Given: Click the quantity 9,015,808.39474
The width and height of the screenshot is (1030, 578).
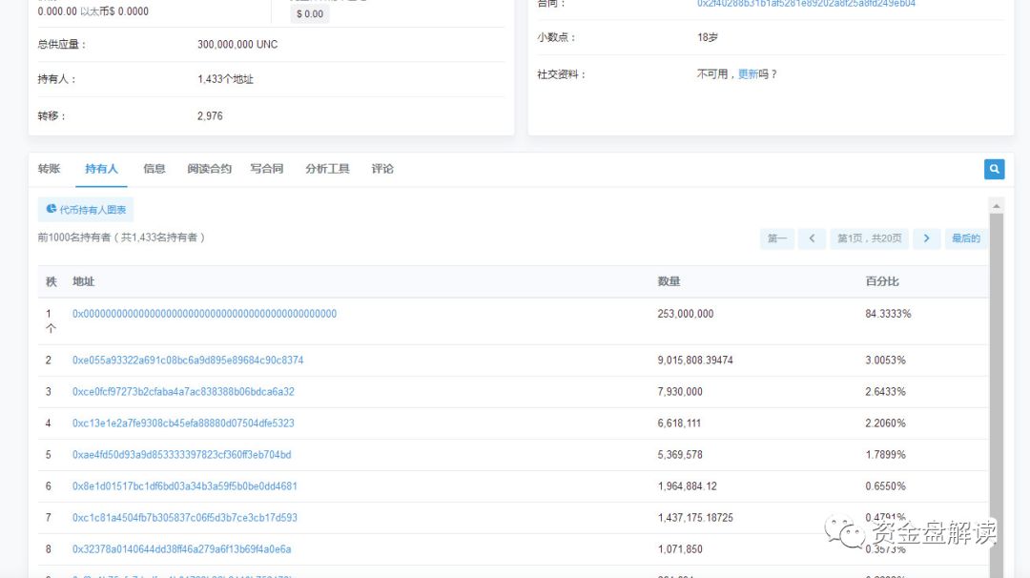Looking at the screenshot, I should click(x=695, y=360).
